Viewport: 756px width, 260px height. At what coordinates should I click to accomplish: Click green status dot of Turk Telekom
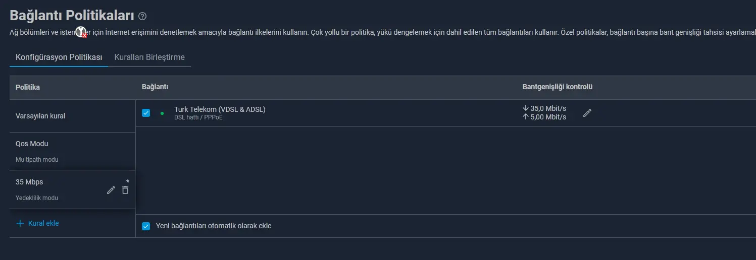[x=162, y=113]
